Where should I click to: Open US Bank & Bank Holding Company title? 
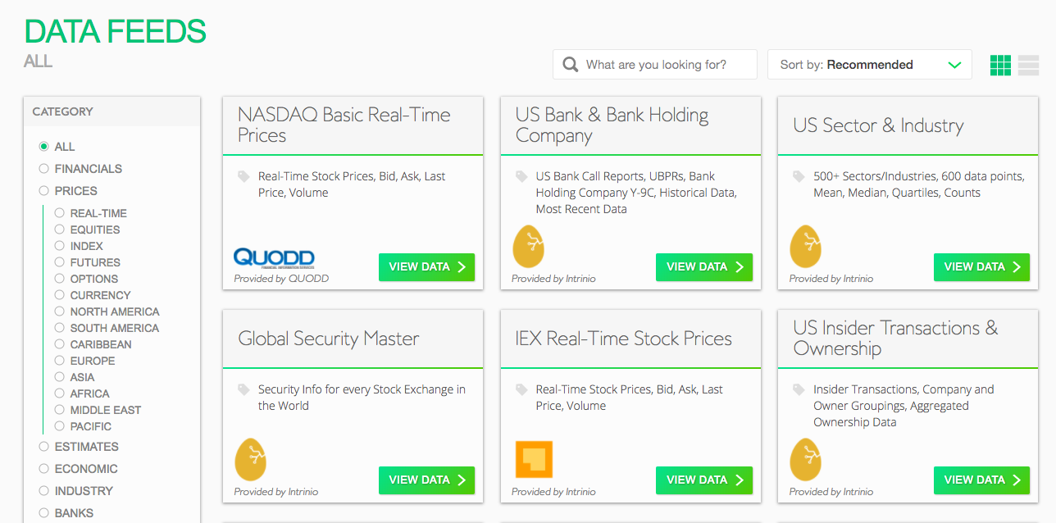pyautogui.click(x=612, y=125)
